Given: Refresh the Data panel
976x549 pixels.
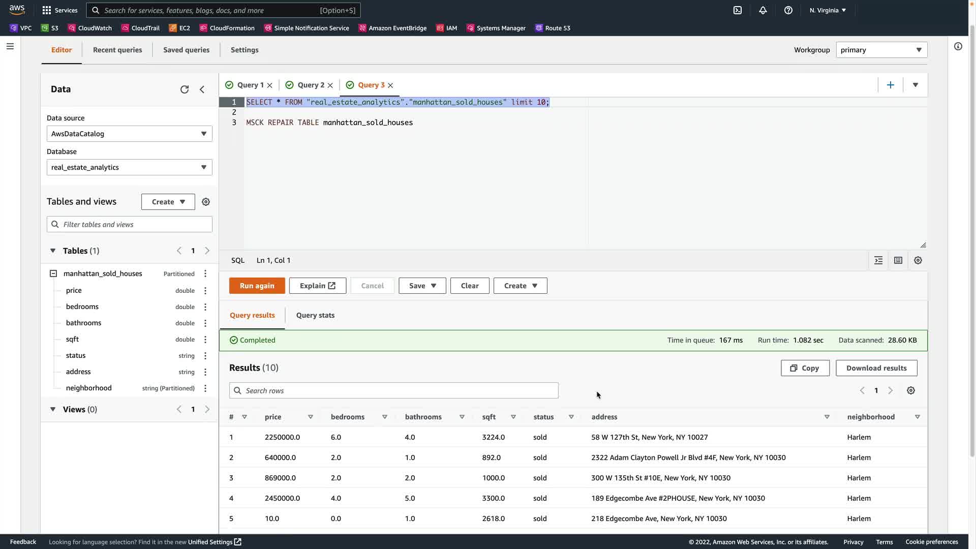Looking at the screenshot, I should [x=185, y=89].
